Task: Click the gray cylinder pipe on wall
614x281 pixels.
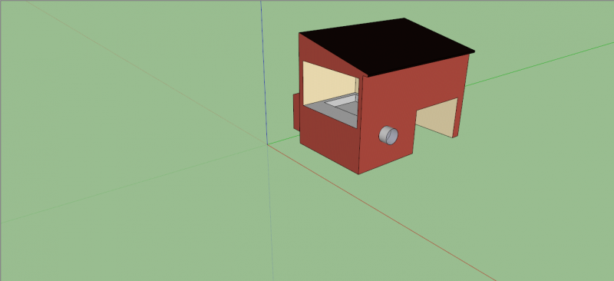Action: point(388,135)
